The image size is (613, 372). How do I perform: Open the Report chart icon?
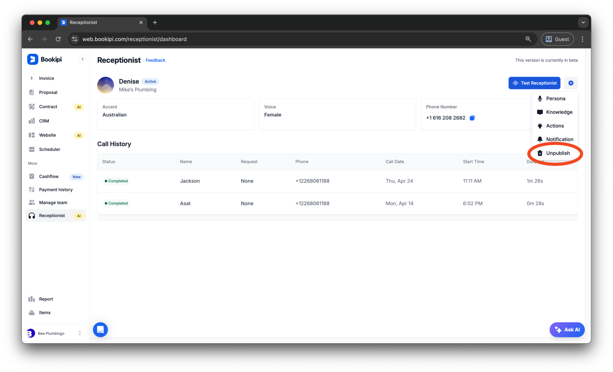(32, 299)
